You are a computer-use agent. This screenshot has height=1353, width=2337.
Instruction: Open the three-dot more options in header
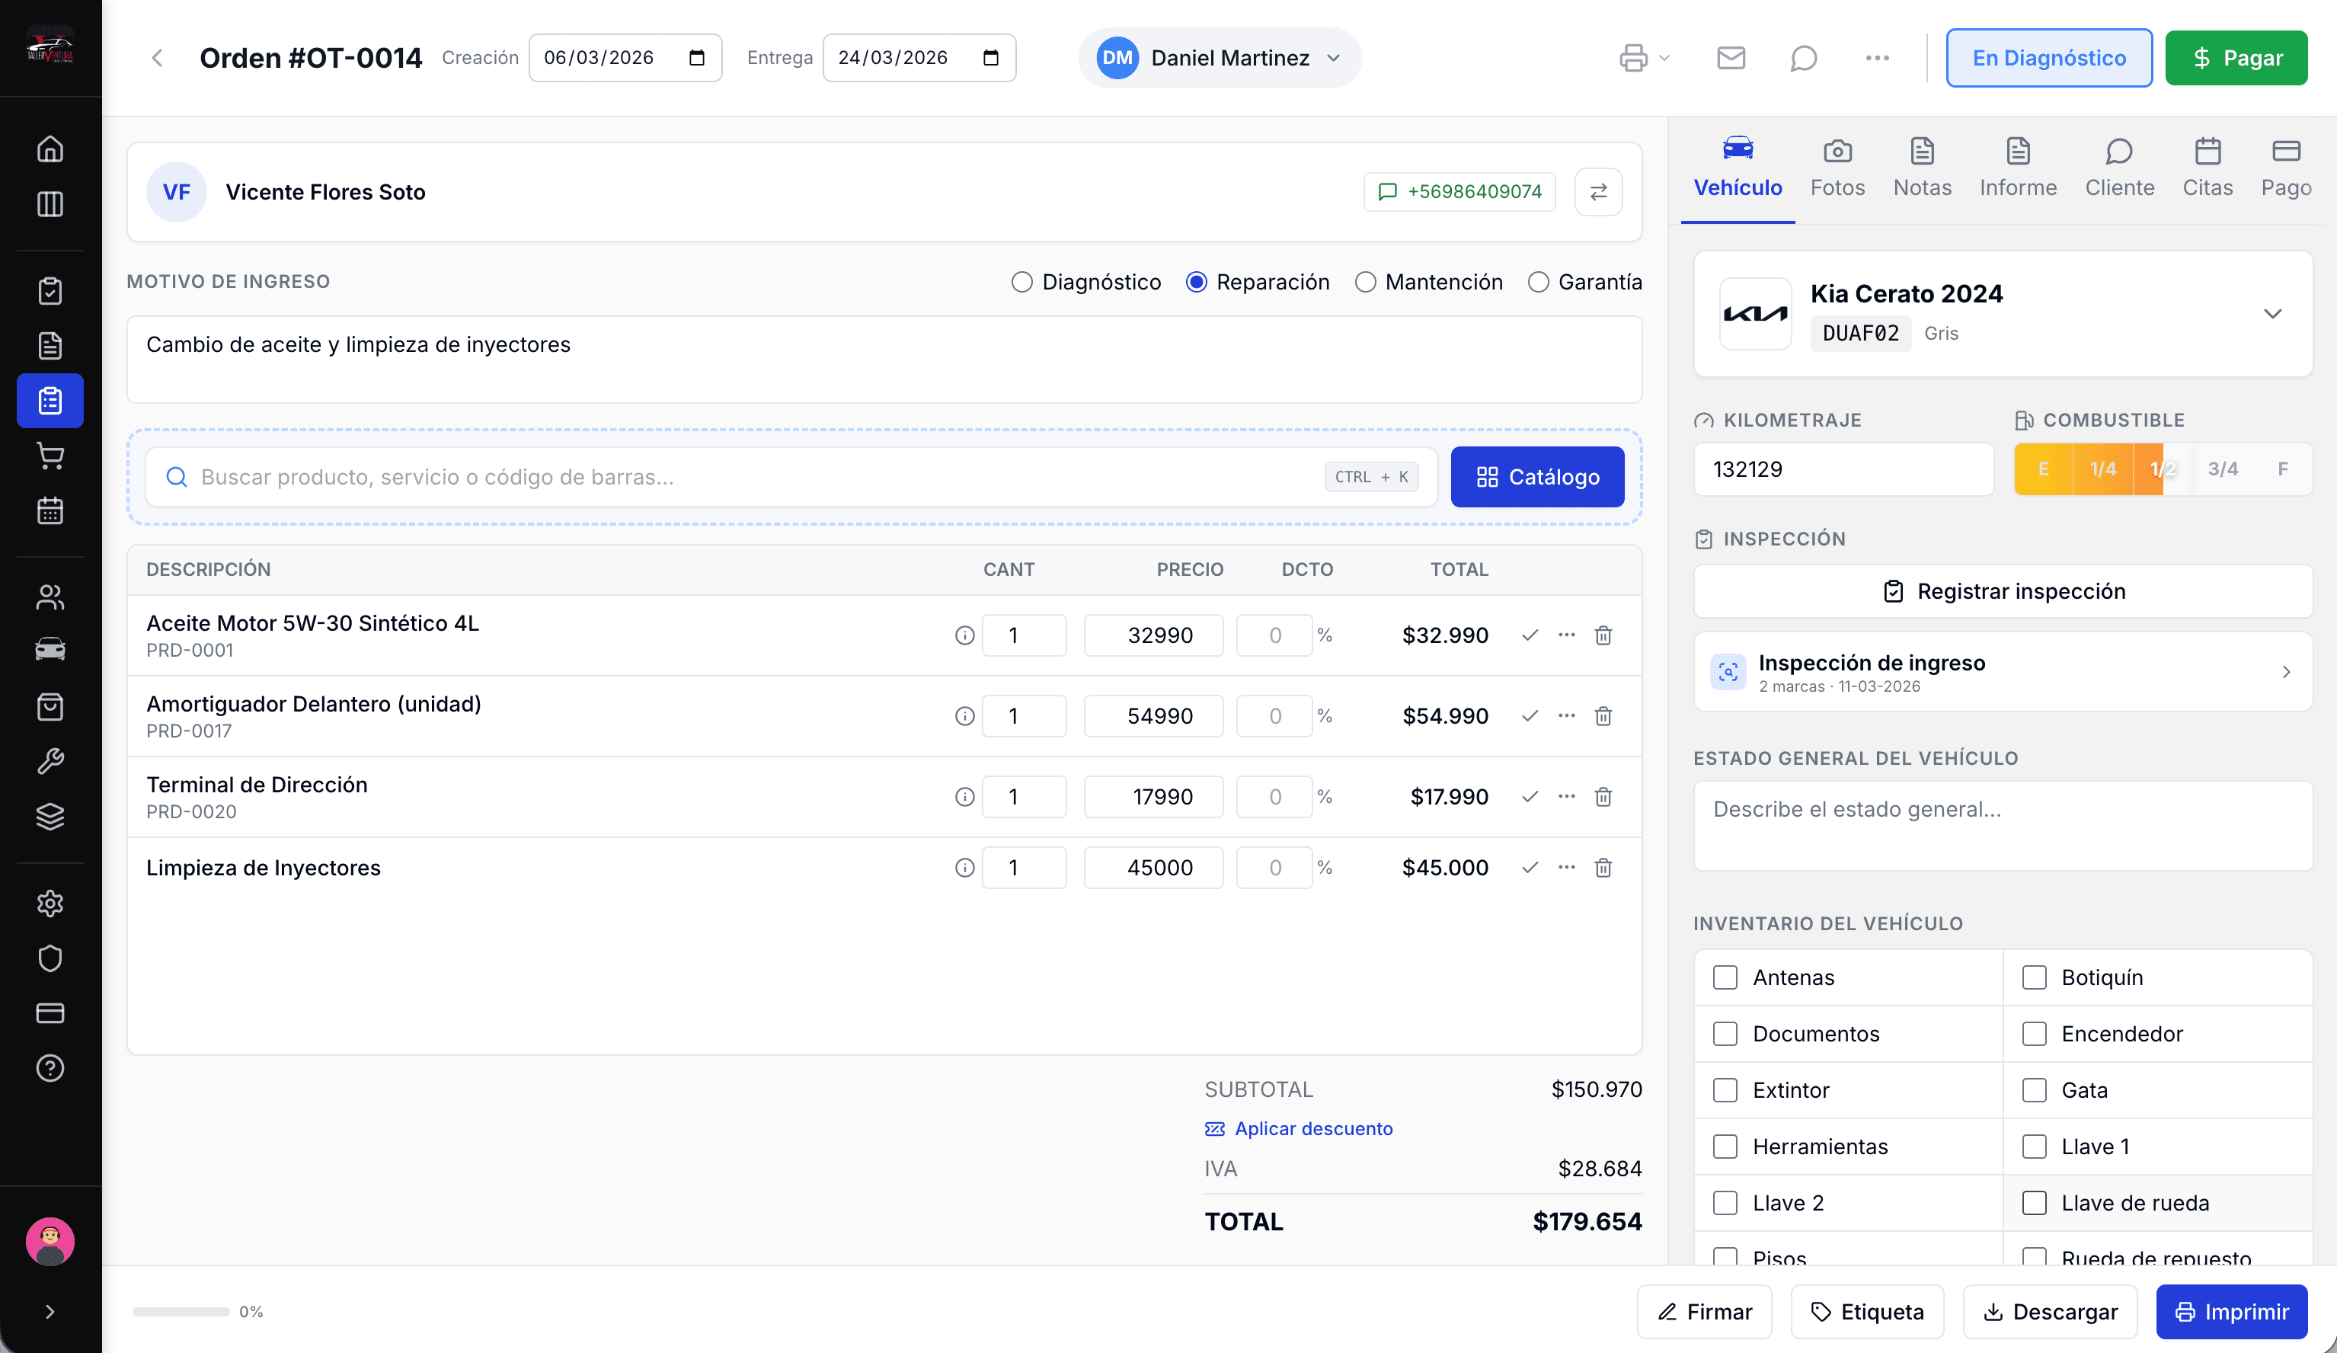[x=1877, y=57]
